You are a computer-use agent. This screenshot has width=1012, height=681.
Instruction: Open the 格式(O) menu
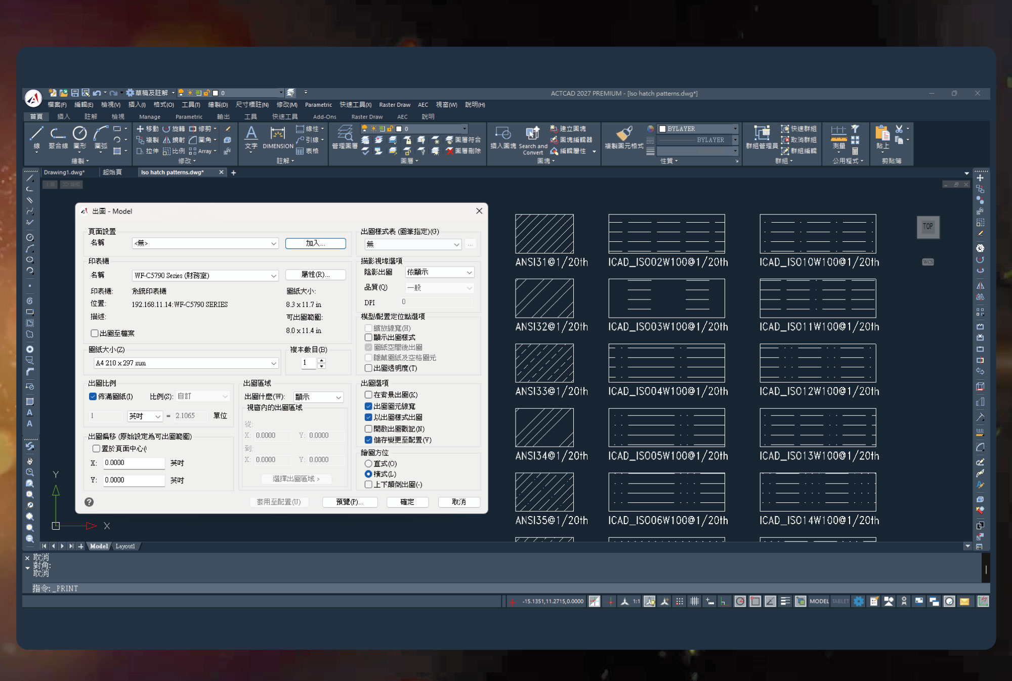click(x=163, y=105)
